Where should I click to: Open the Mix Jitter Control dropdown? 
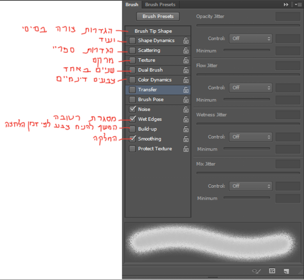250,186
